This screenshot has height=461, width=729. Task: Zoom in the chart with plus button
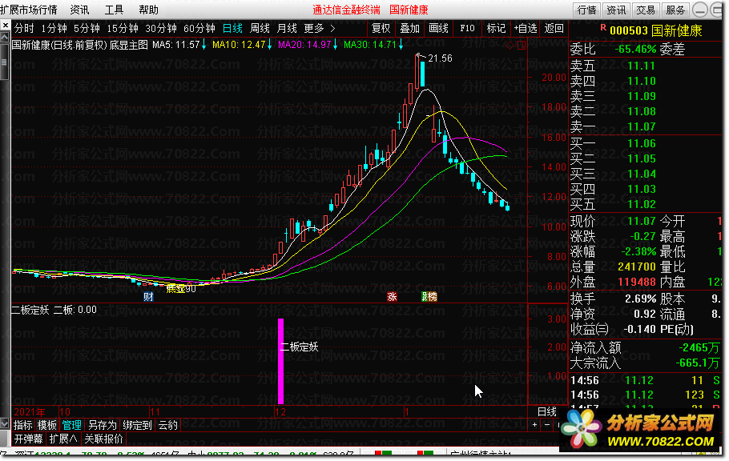(x=534, y=425)
